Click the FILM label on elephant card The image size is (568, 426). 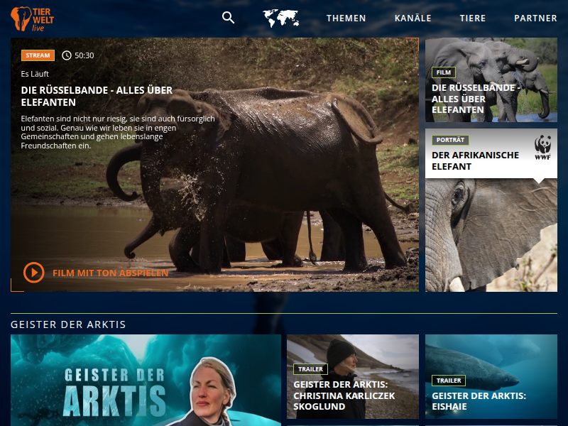tap(443, 72)
